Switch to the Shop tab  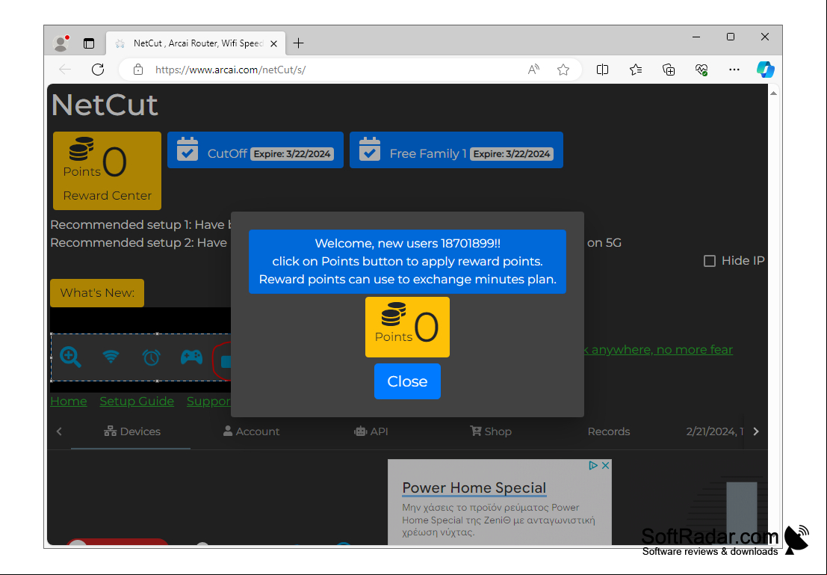491,431
